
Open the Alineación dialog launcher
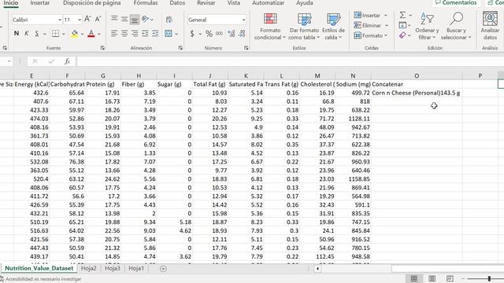180,48
